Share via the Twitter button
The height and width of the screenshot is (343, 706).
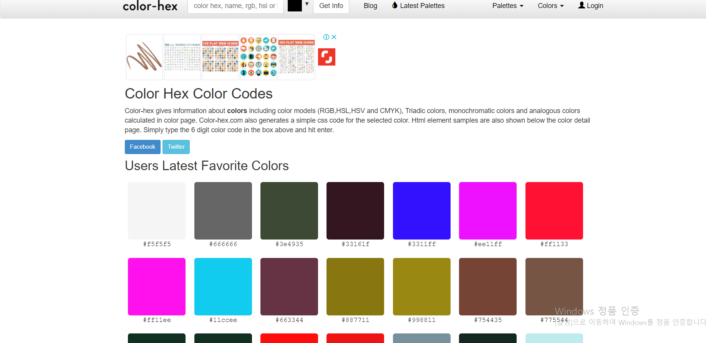(x=176, y=147)
